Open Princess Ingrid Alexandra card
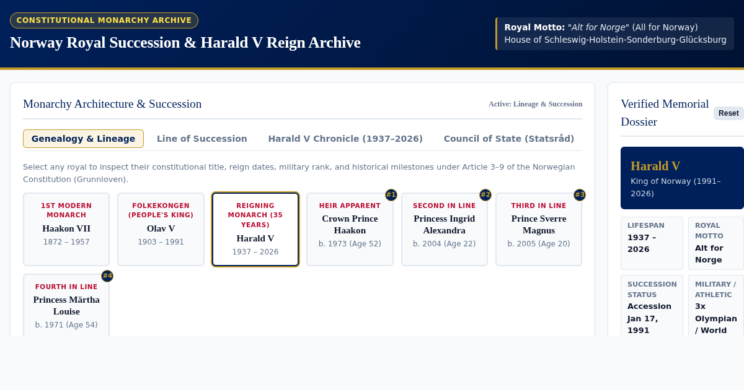This screenshot has width=744, height=390. click(x=445, y=230)
